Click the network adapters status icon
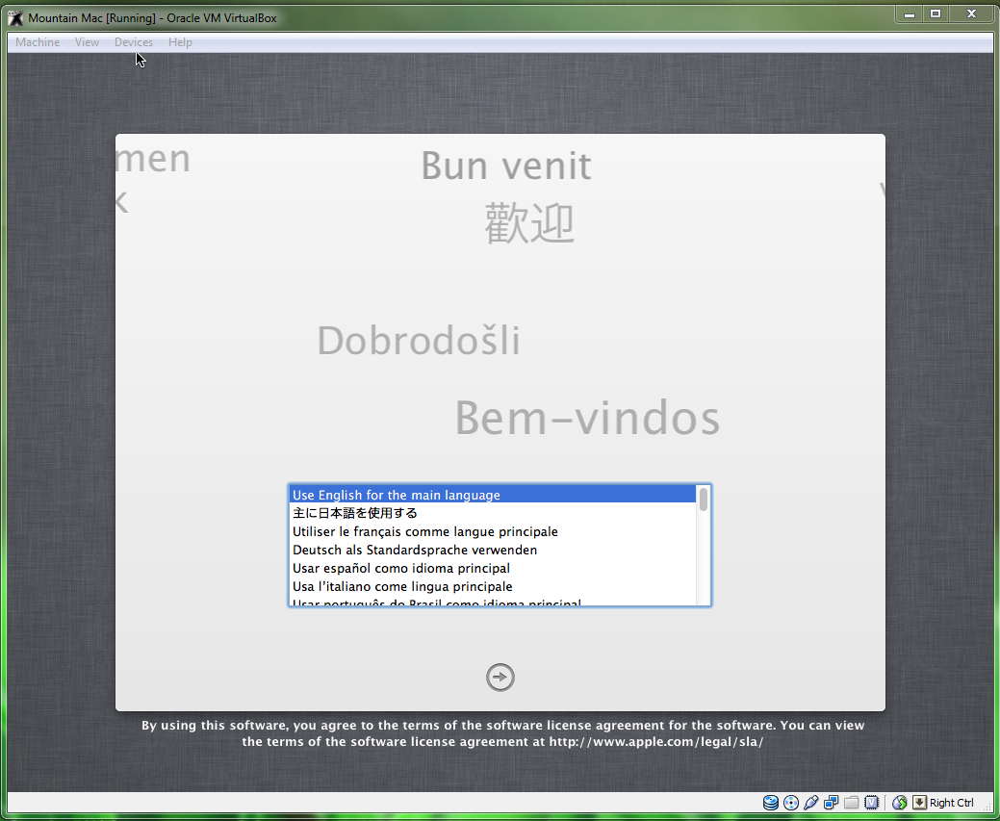 coord(832,803)
